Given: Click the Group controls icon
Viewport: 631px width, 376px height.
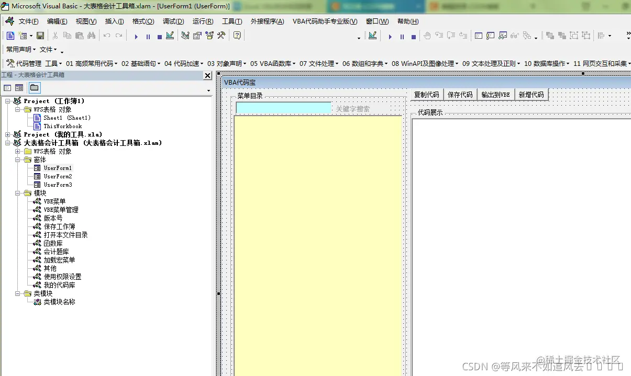Looking at the screenshot, I should pos(574,36).
